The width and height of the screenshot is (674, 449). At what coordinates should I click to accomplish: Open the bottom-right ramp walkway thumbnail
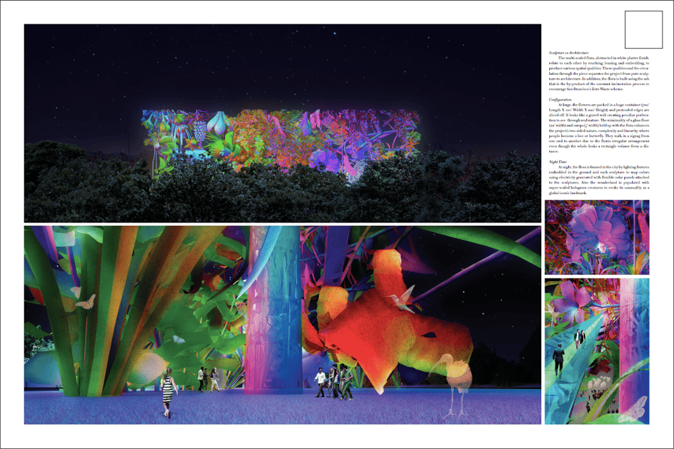coord(596,351)
